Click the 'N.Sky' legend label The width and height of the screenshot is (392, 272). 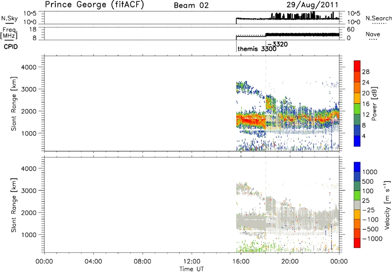(9, 18)
